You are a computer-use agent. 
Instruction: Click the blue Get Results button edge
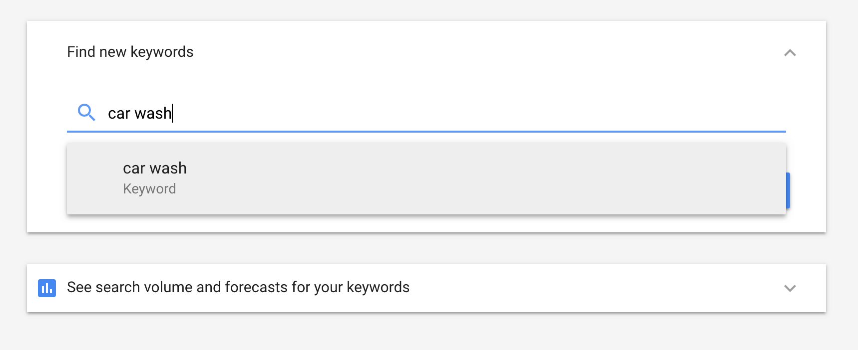pos(788,191)
